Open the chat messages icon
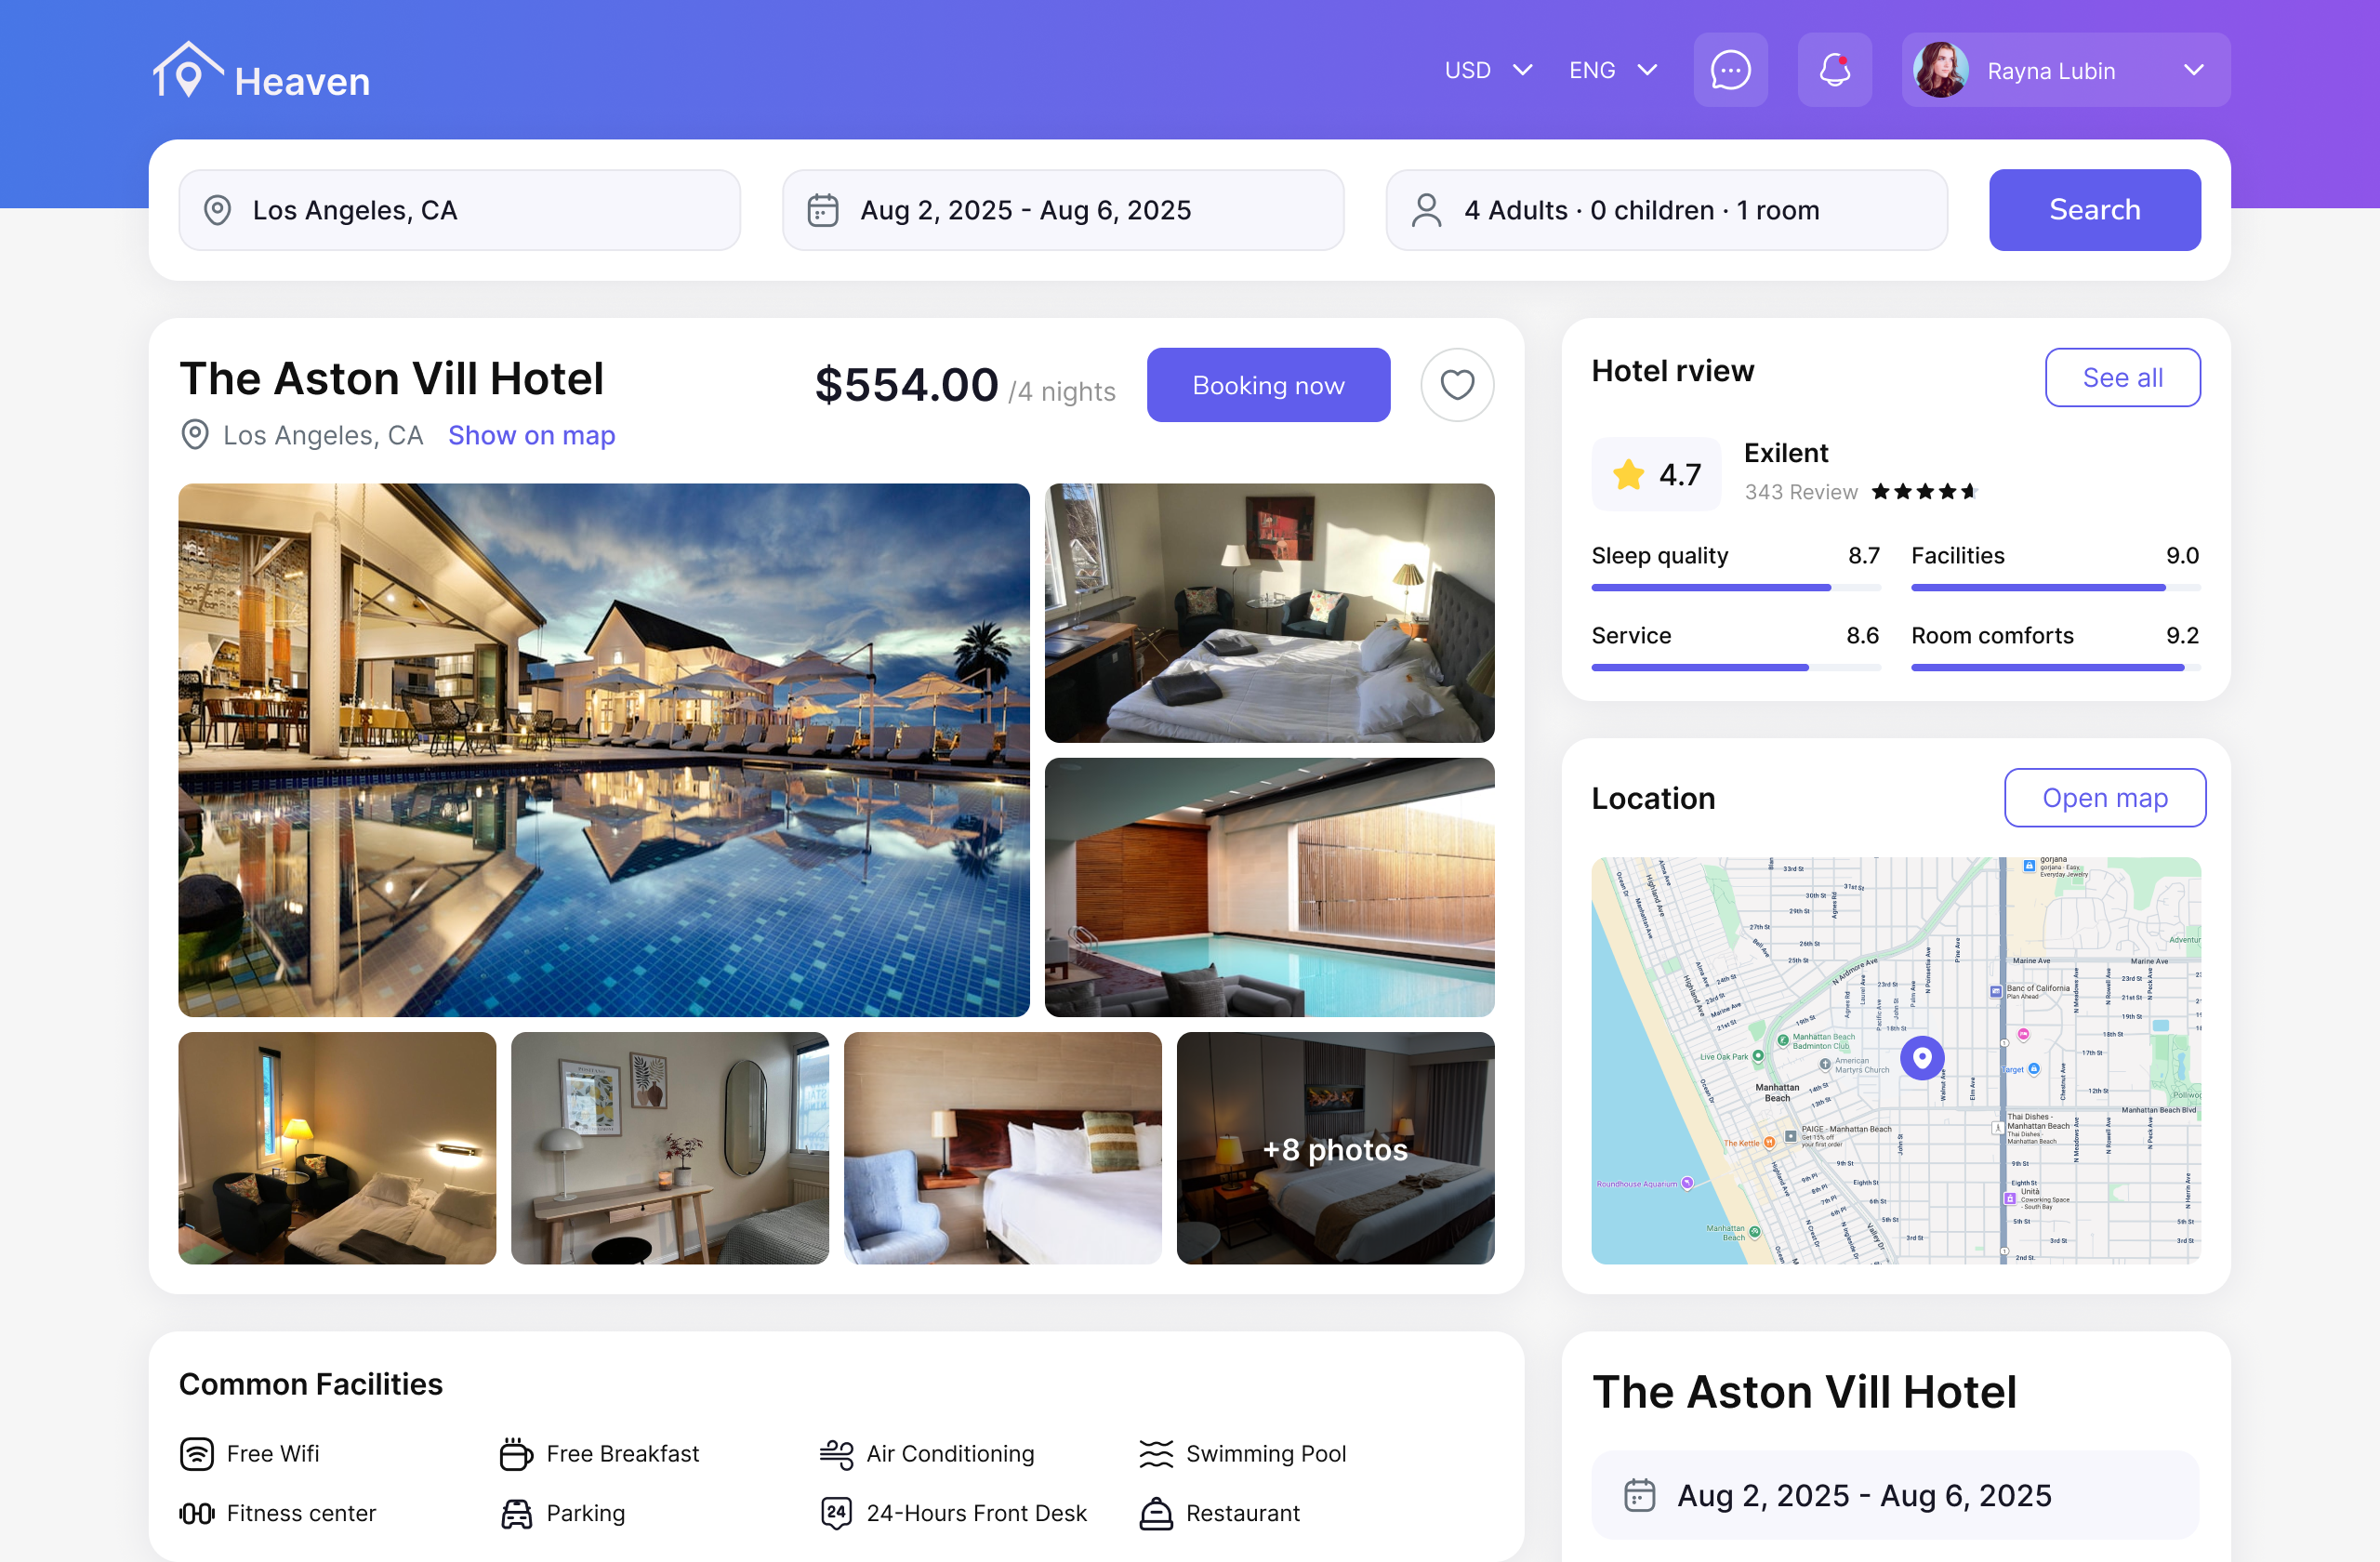The height and width of the screenshot is (1562, 2380). (x=1730, y=70)
